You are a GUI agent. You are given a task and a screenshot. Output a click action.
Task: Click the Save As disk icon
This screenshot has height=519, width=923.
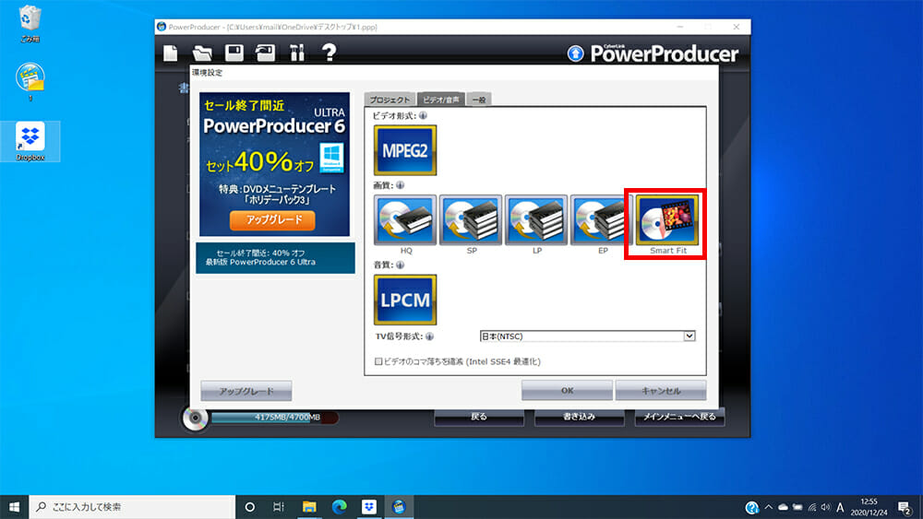[x=266, y=53]
